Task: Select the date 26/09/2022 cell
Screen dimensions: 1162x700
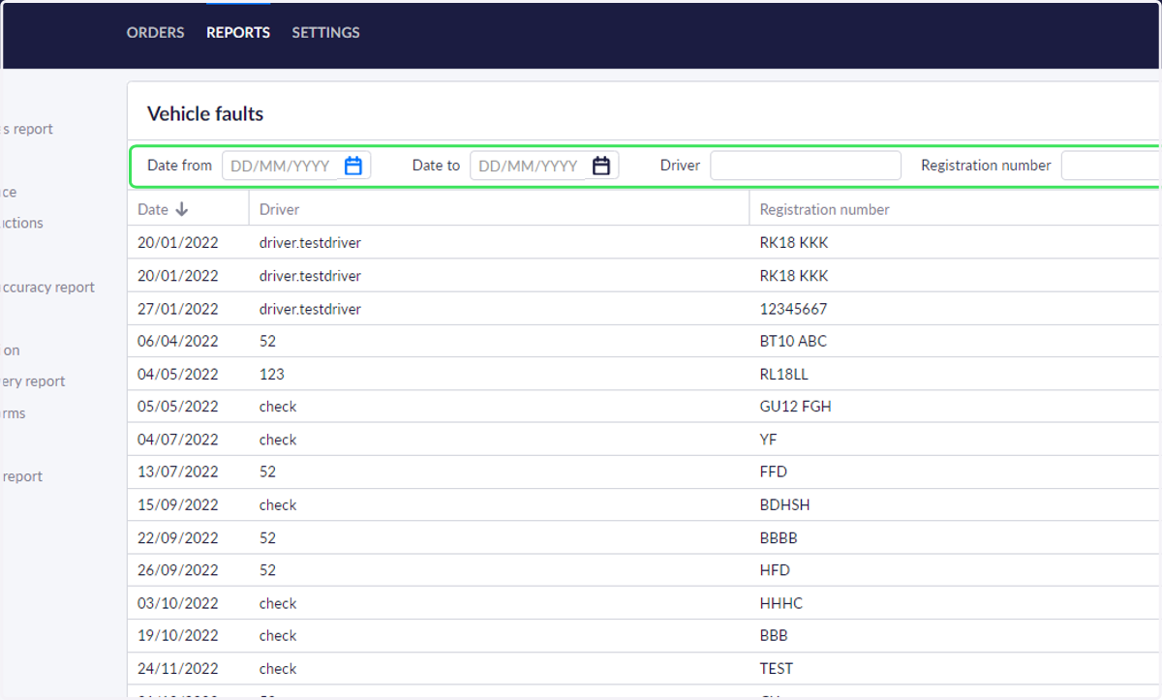Action: click(178, 570)
